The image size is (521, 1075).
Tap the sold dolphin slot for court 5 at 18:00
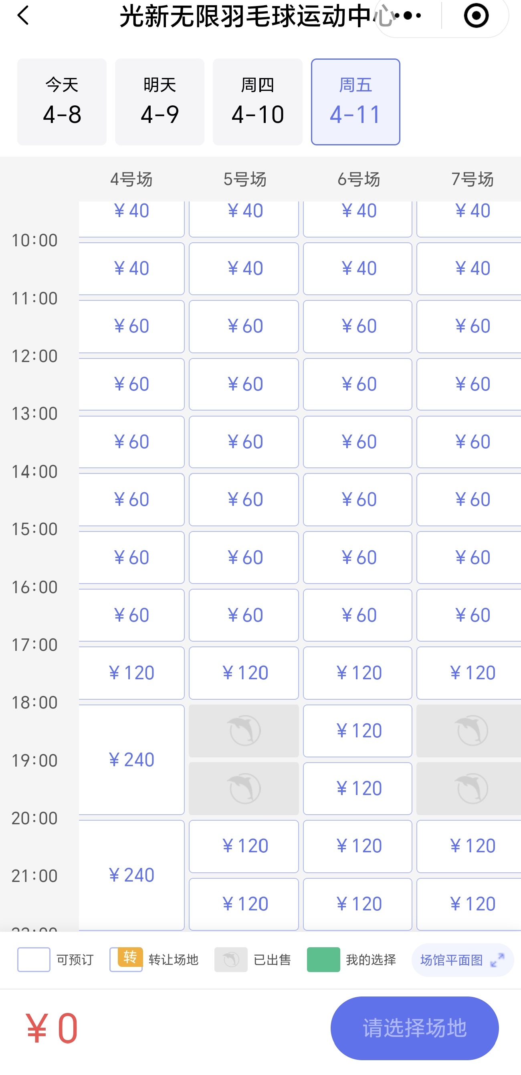pos(244,731)
